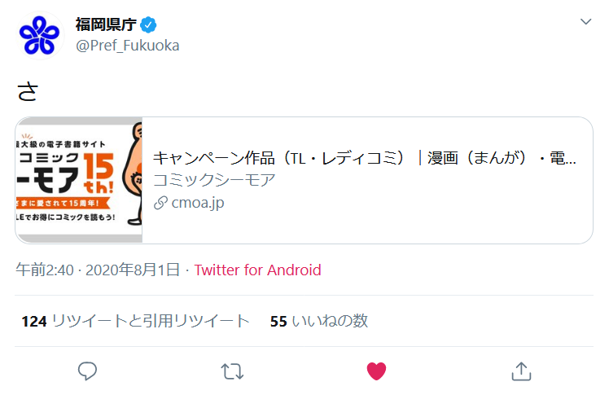Open the share tweet icon
609x395 pixels.
(x=520, y=371)
